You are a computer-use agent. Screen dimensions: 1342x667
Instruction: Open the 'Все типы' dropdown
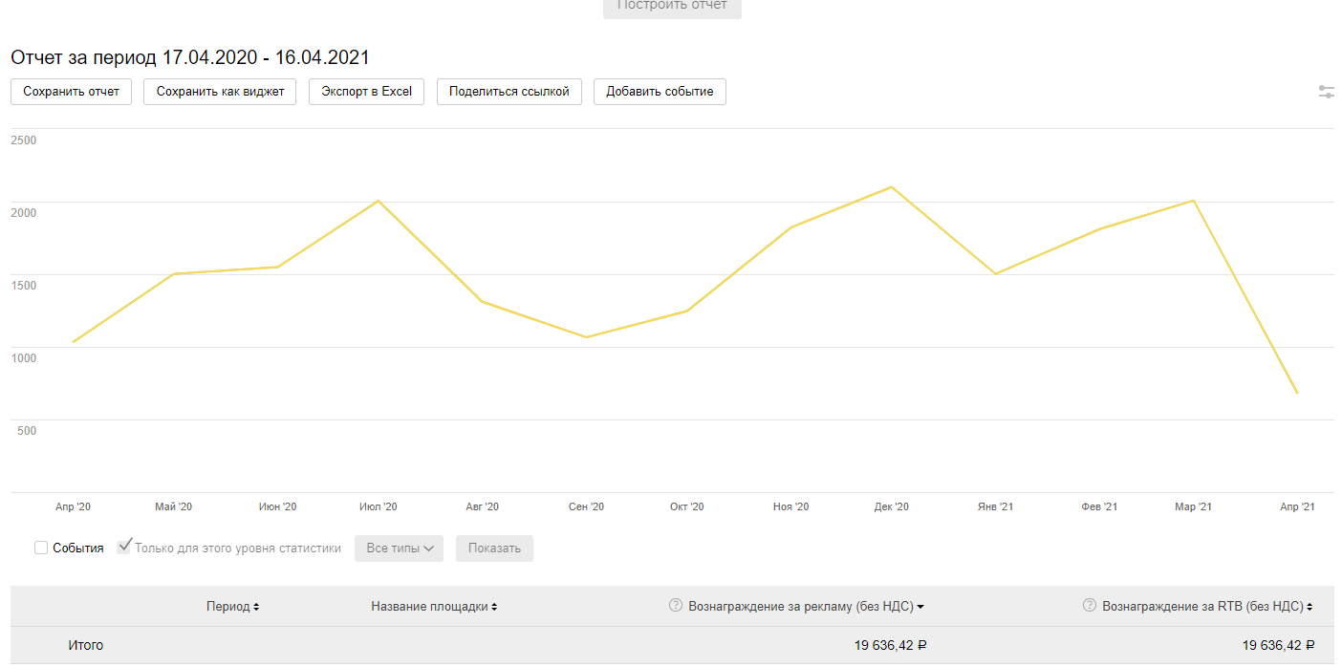point(399,549)
